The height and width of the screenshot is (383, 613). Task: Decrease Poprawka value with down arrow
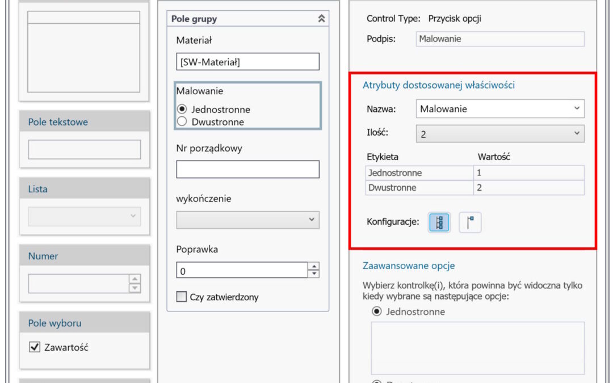313,274
